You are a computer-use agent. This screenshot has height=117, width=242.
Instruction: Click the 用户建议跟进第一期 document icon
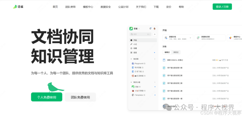coord(164,98)
